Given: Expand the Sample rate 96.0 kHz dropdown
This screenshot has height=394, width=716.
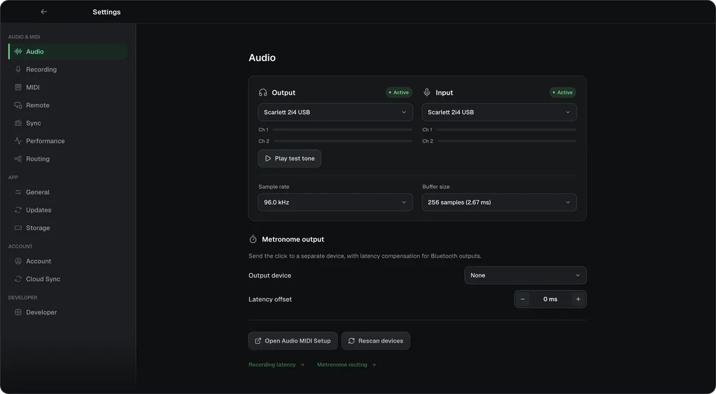Looking at the screenshot, I should pyautogui.click(x=335, y=202).
